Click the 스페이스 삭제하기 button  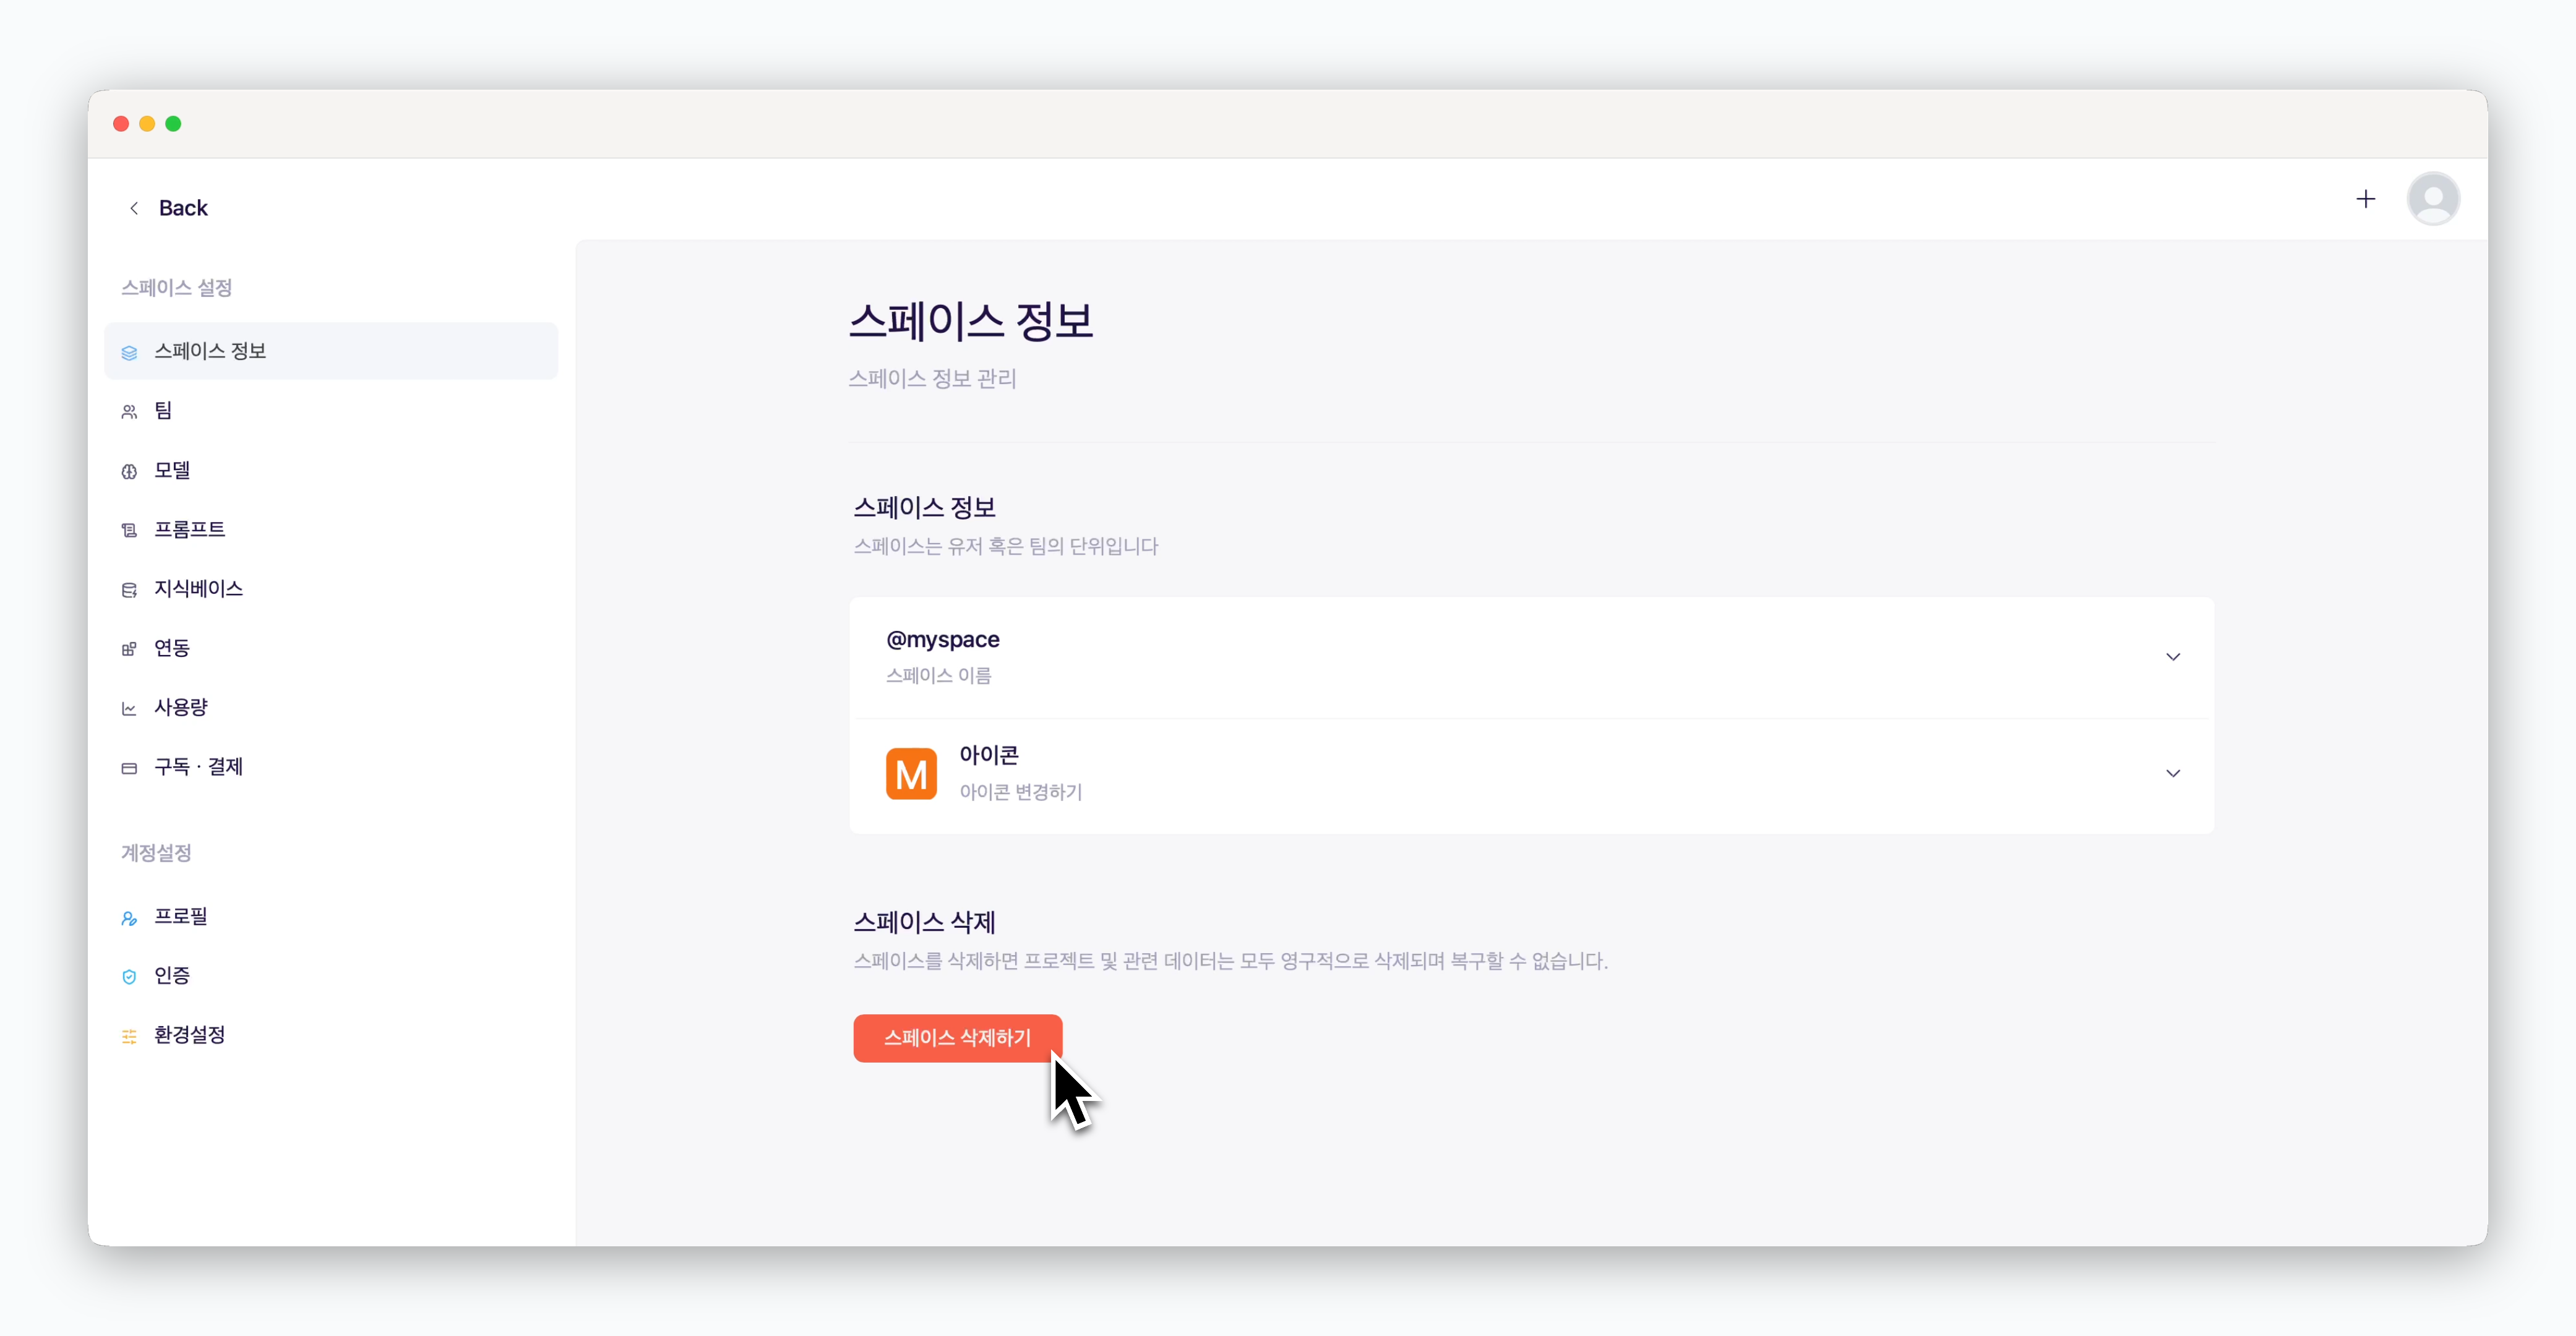[x=957, y=1038]
